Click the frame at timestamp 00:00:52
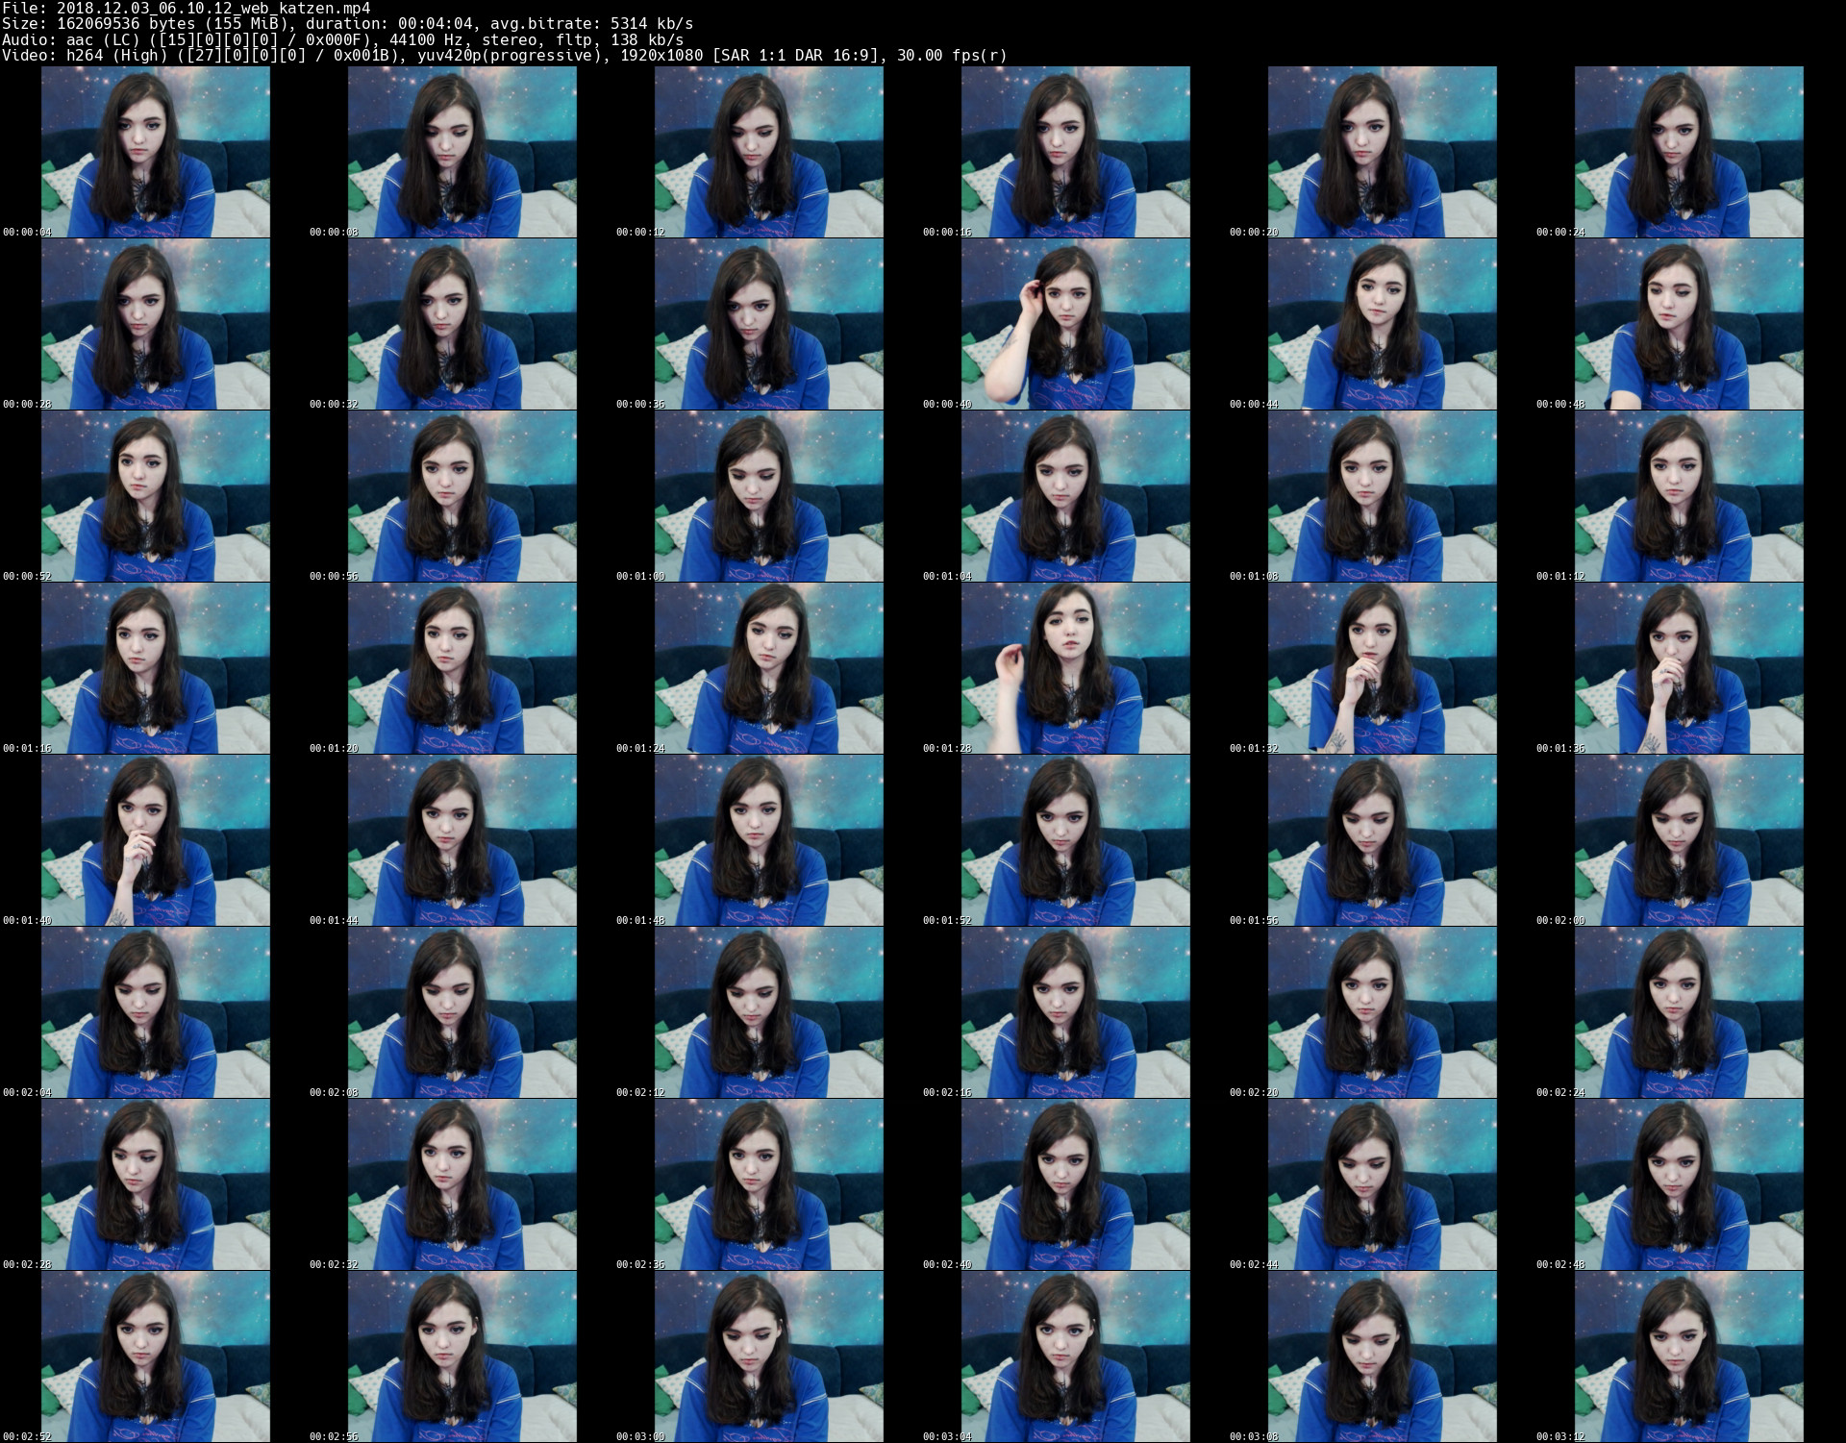Viewport: 1846px width, 1443px height. (155, 496)
